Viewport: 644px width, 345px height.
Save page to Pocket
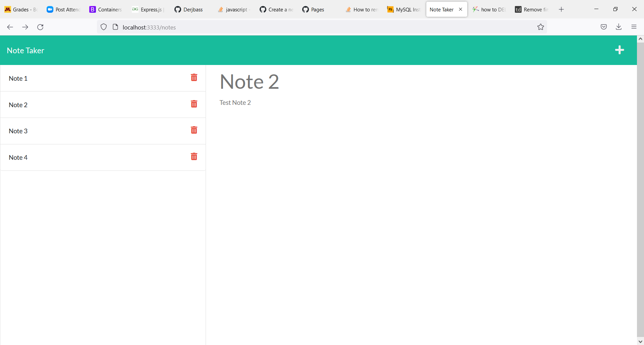(x=603, y=27)
